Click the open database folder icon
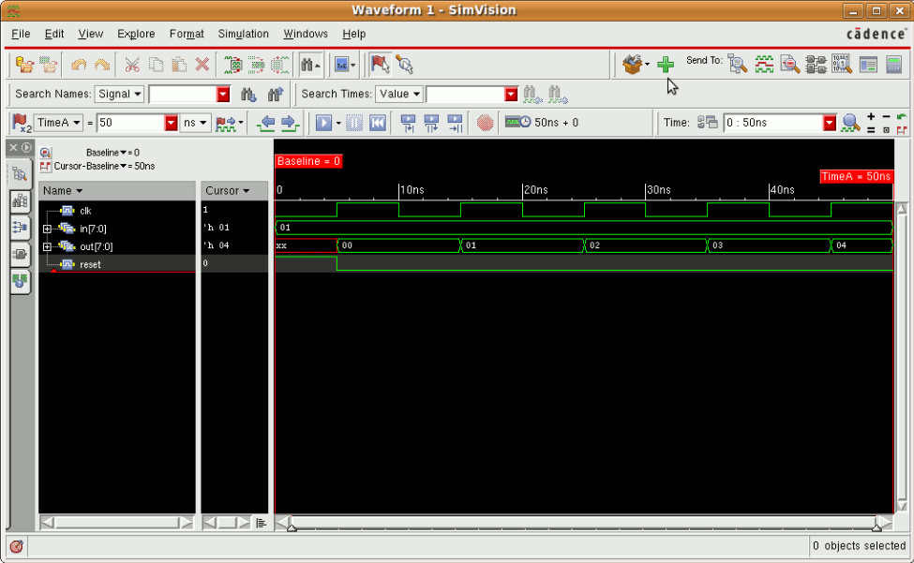 click(24, 64)
